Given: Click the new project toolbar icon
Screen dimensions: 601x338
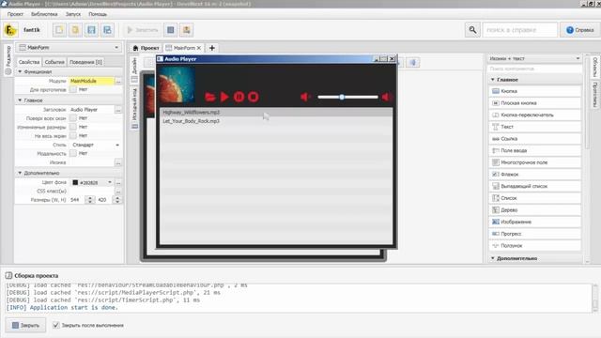Looking at the screenshot, I should click(59, 30).
